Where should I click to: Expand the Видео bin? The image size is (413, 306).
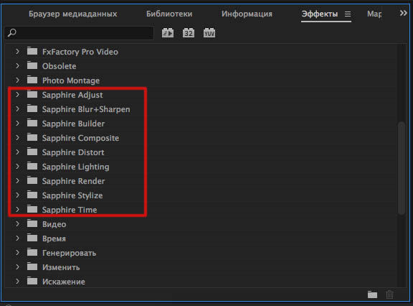[17, 223]
